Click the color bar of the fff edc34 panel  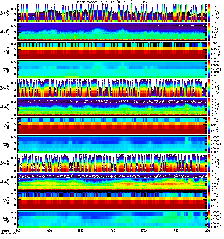tap(209, 163)
